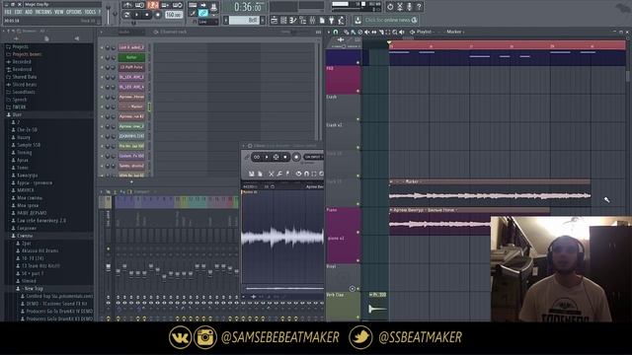Expand the TWERK folder in browser

19,107
